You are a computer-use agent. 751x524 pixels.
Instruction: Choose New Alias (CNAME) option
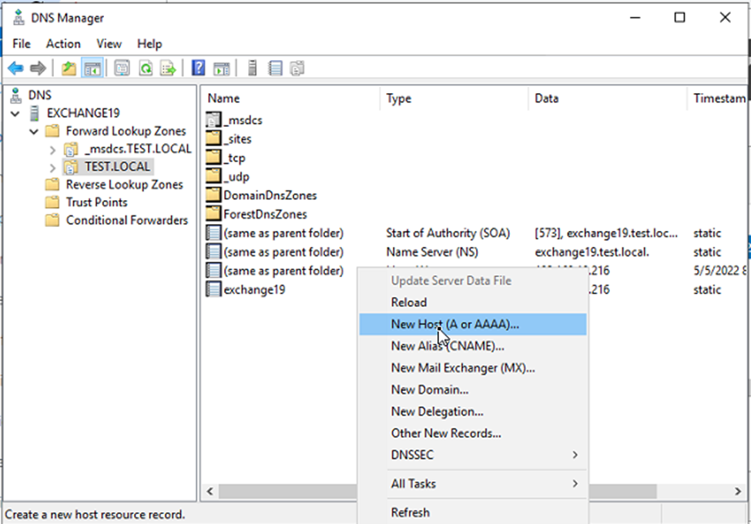(x=472, y=346)
